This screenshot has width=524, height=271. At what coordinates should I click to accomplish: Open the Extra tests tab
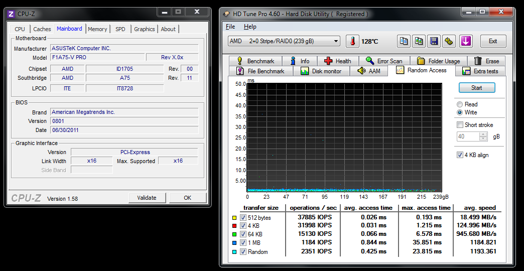(x=480, y=71)
